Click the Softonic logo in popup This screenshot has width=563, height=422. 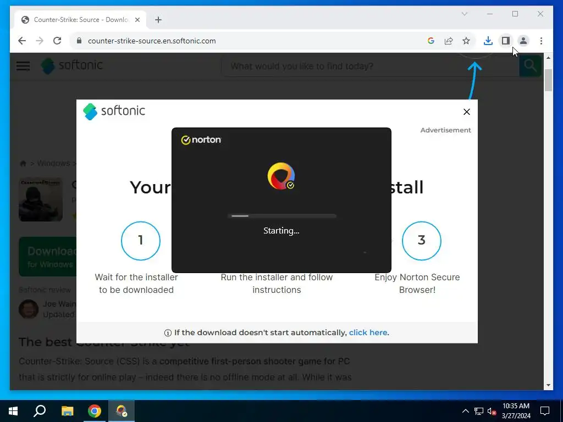pos(114,111)
